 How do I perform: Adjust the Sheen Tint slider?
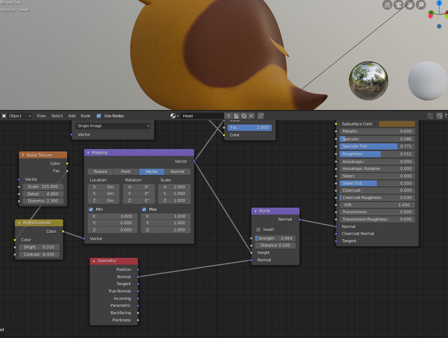point(377,183)
